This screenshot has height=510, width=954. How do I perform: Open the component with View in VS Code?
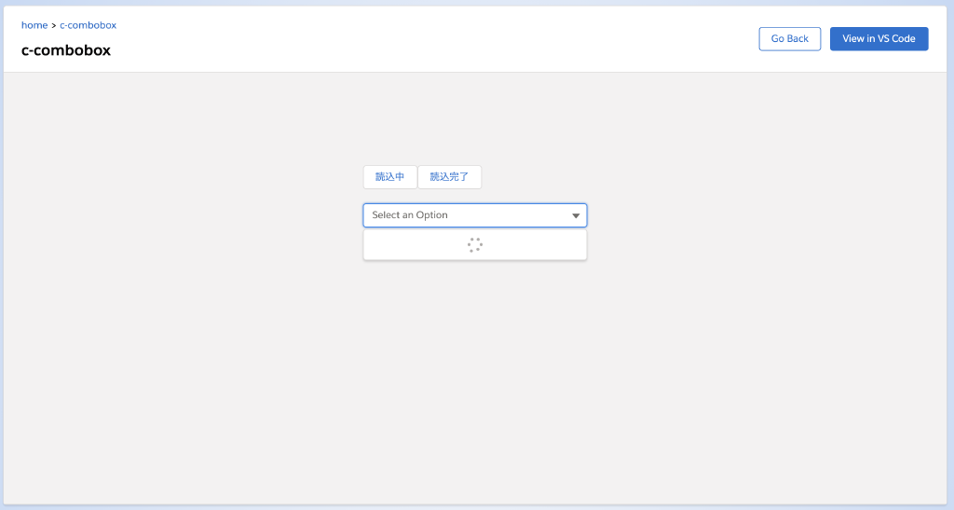879,39
